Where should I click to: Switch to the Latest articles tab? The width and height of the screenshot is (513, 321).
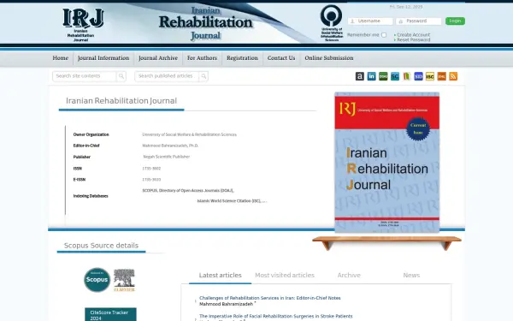point(221,276)
